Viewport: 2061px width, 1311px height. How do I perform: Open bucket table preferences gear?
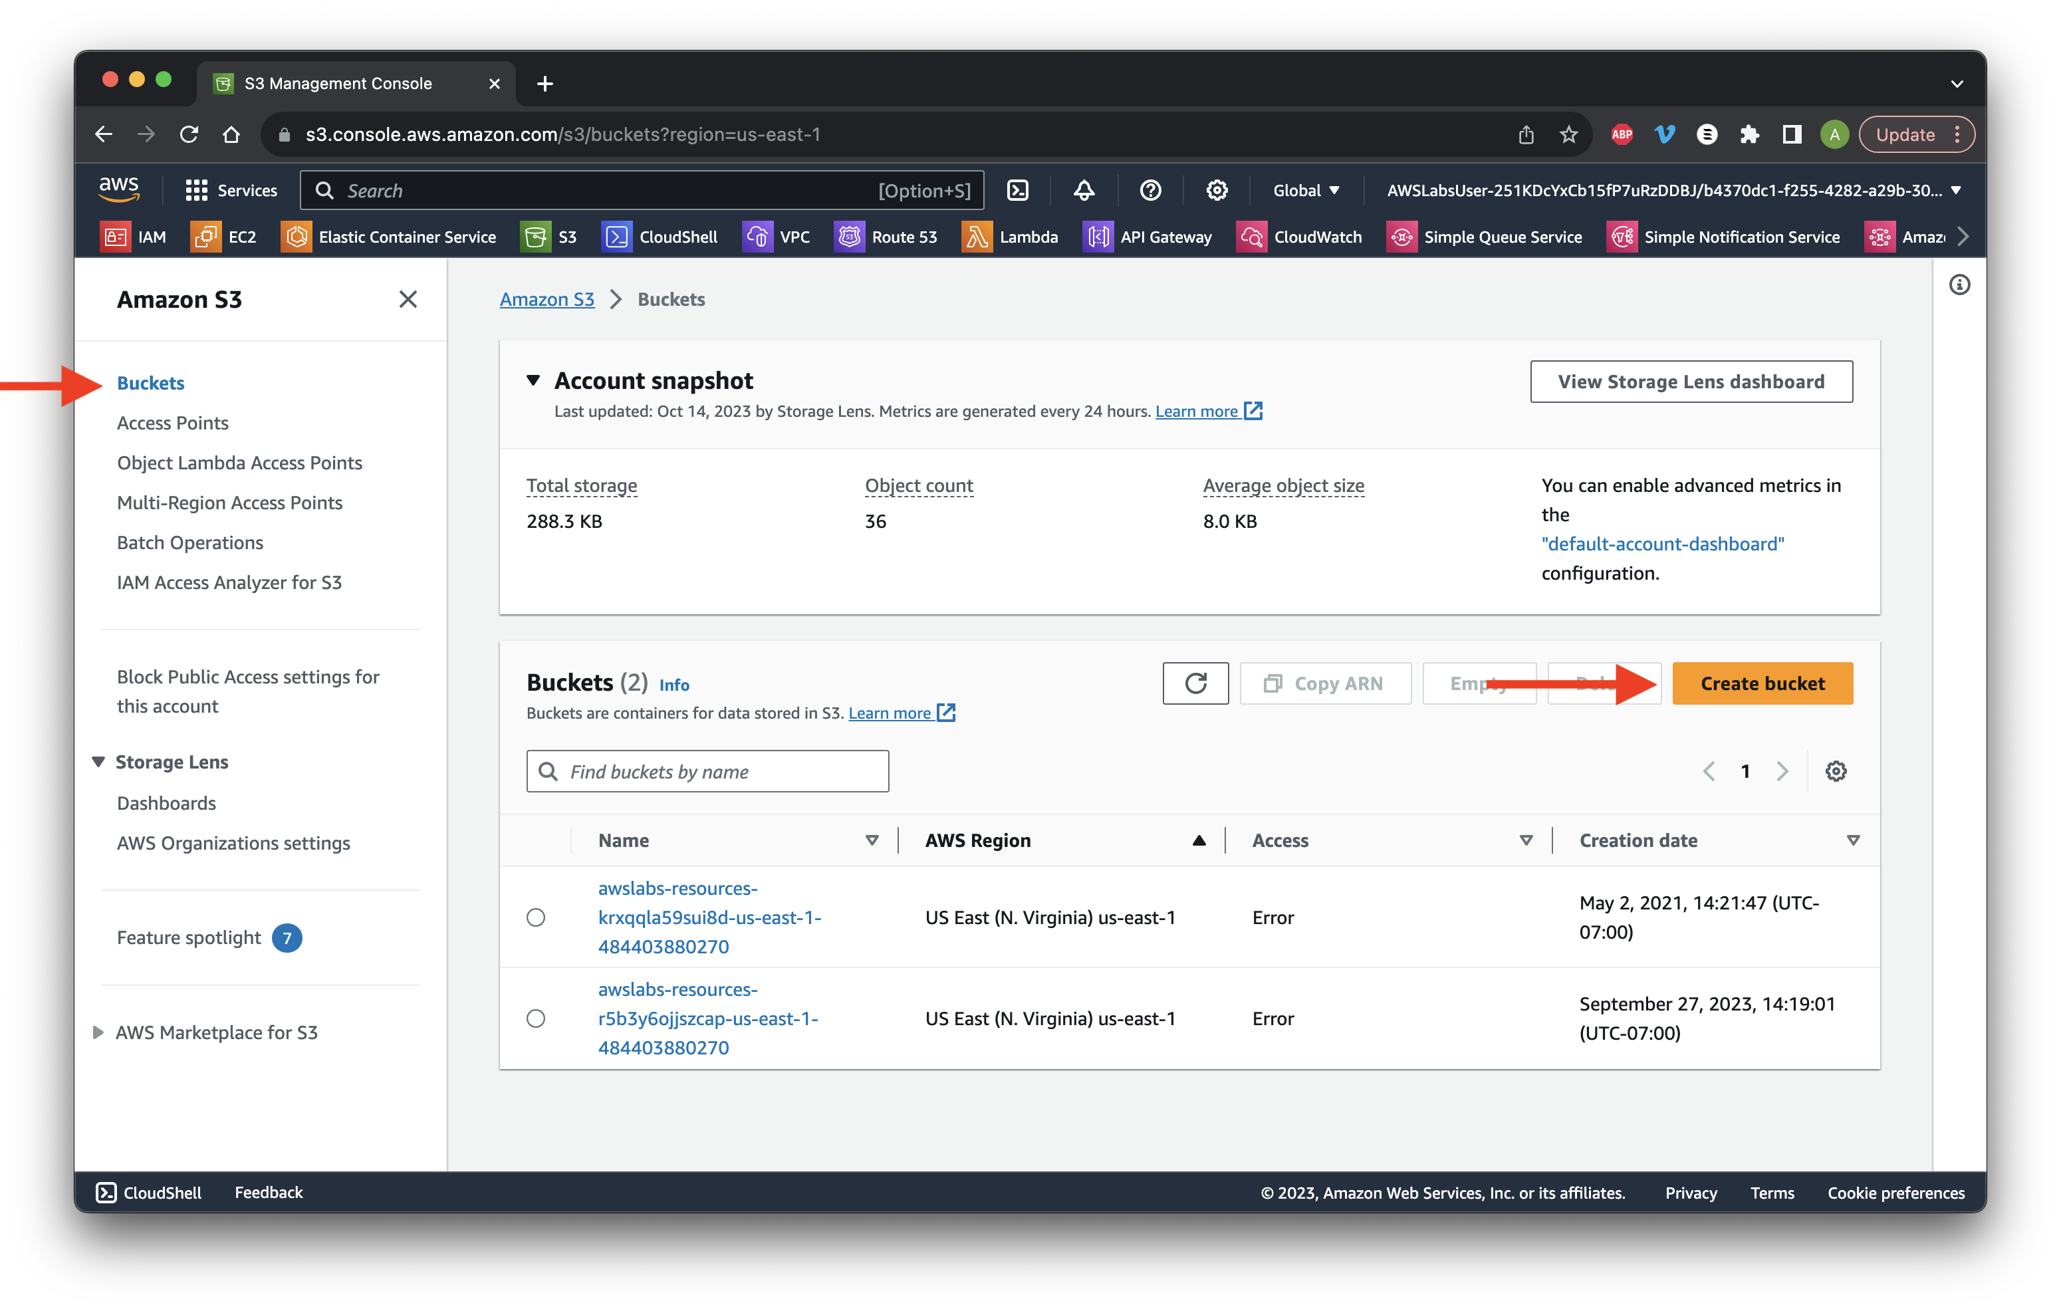click(x=1835, y=771)
